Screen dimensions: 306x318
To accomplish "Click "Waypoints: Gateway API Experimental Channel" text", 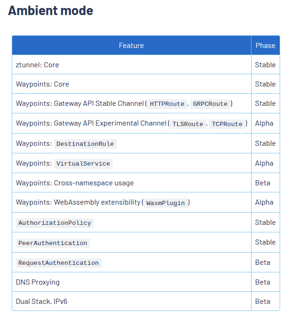I will 91,123.
